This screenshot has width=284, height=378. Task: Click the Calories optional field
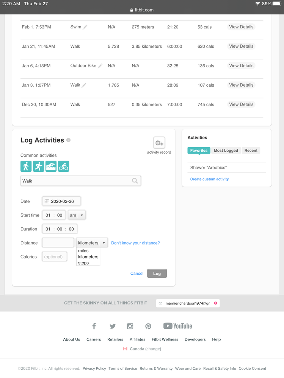coord(55,257)
